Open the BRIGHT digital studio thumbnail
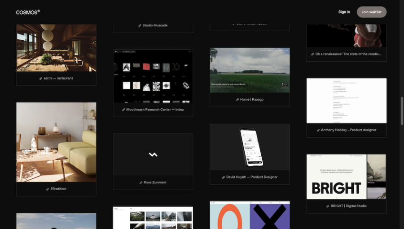The width and height of the screenshot is (404, 229). (347, 177)
